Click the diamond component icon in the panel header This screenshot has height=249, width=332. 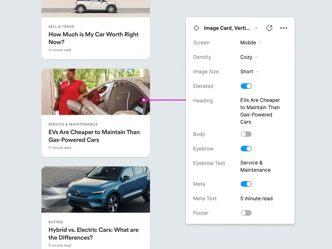[196, 28]
